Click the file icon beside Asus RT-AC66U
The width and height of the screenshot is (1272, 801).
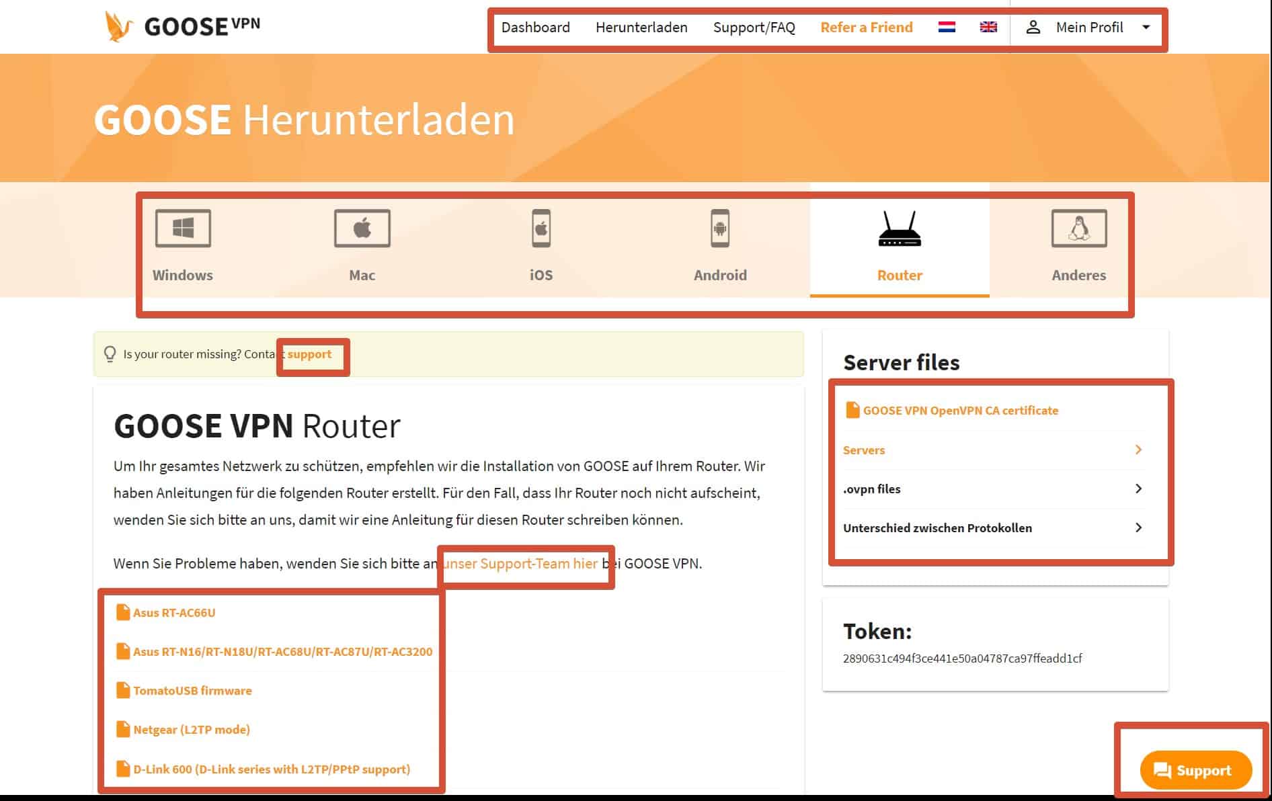pos(122,612)
